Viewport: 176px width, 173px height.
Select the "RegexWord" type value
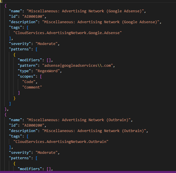(47, 71)
